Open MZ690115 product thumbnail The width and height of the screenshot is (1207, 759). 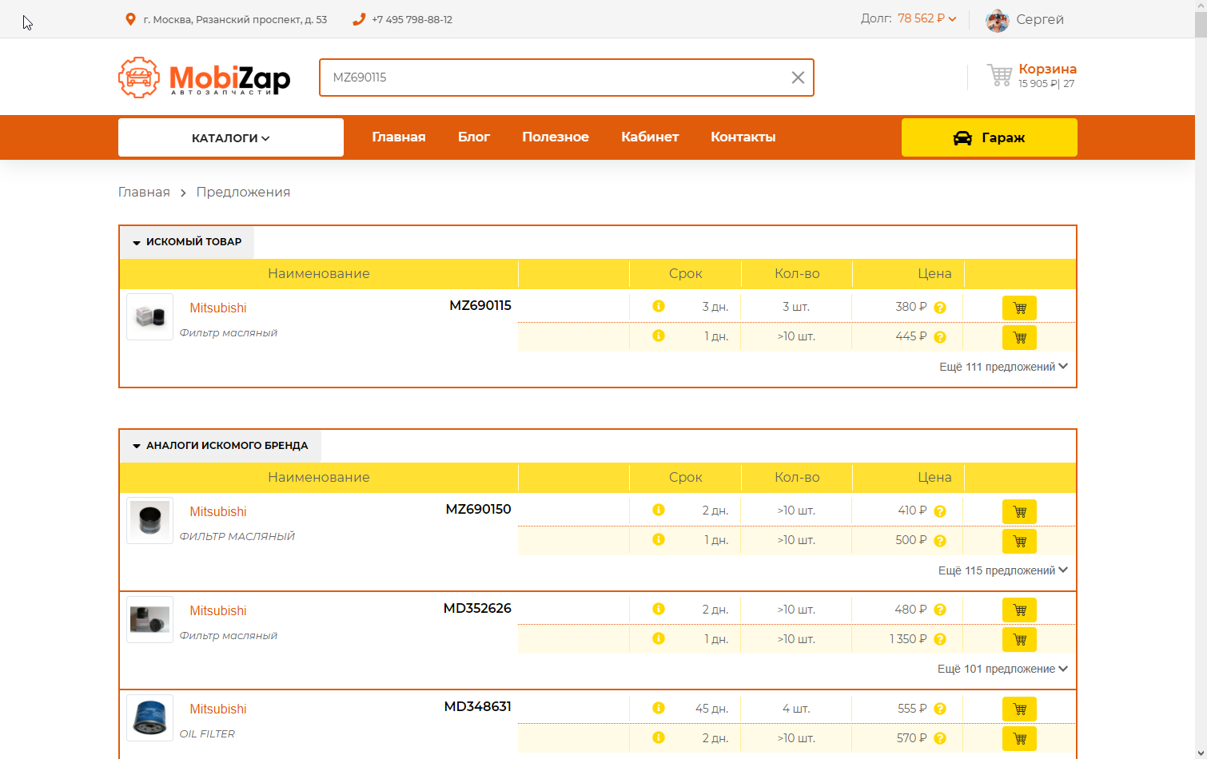click(x=149, y=316)
